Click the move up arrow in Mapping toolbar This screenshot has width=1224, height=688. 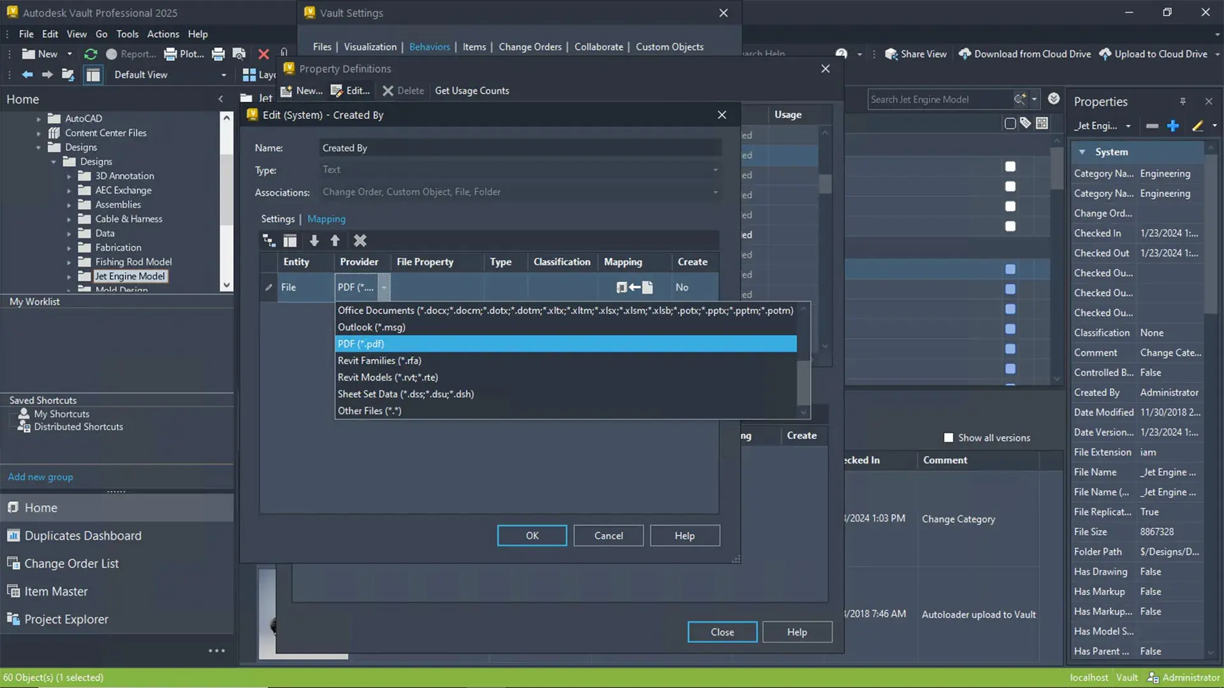335,240
